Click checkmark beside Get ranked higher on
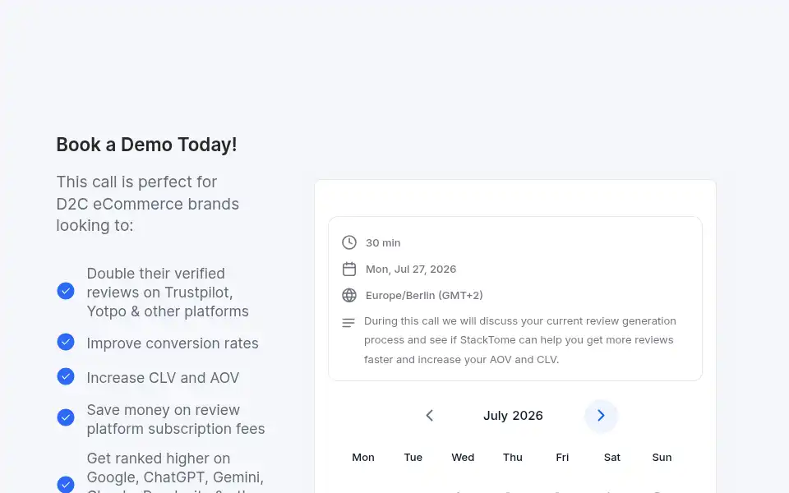 pos(66,484)
